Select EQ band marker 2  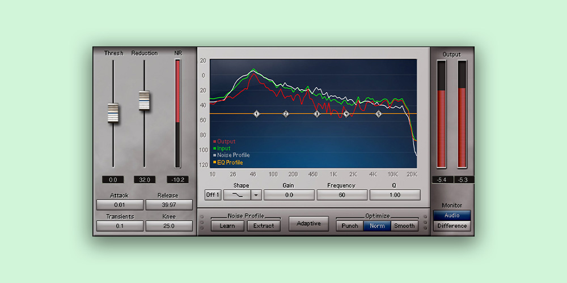click(x=286, y=114)
